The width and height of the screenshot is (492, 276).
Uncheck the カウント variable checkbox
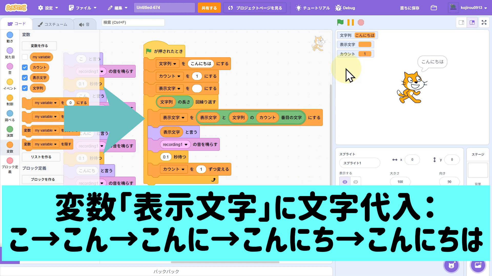pyautogui.click(x=25, y=67)
